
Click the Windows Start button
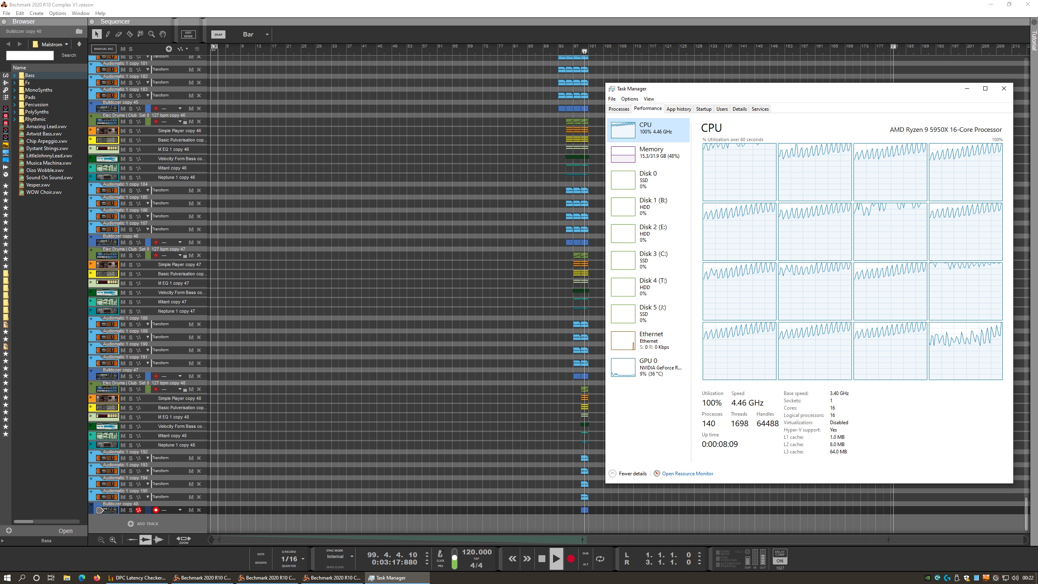7,578
